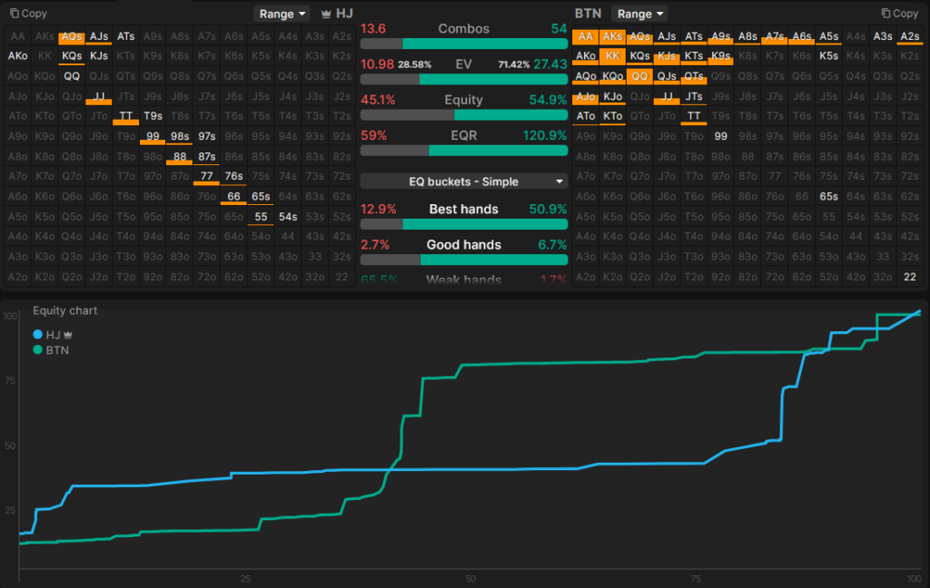The height and width of the screenshot is (588, 930).
Task: Select the JTs cell in BTN grid
Action: point(694,96)
